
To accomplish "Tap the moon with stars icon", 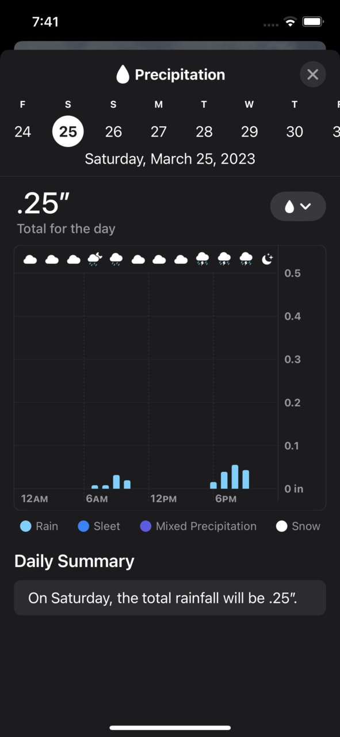I will pos(268,259).
